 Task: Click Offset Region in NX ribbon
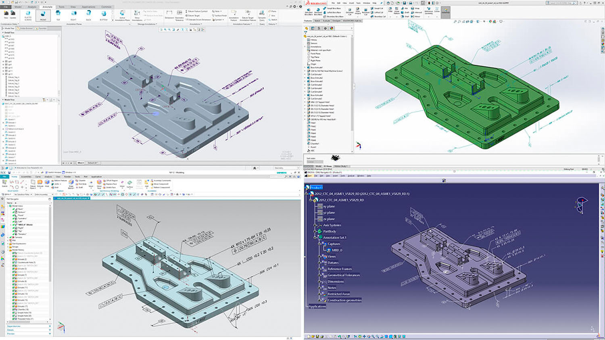click(110, 181)
